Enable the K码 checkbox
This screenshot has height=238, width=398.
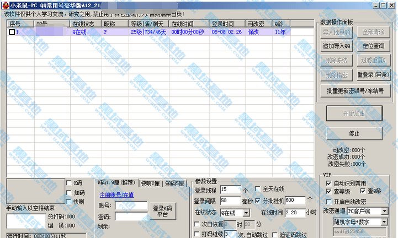click(x=69, y=183)
